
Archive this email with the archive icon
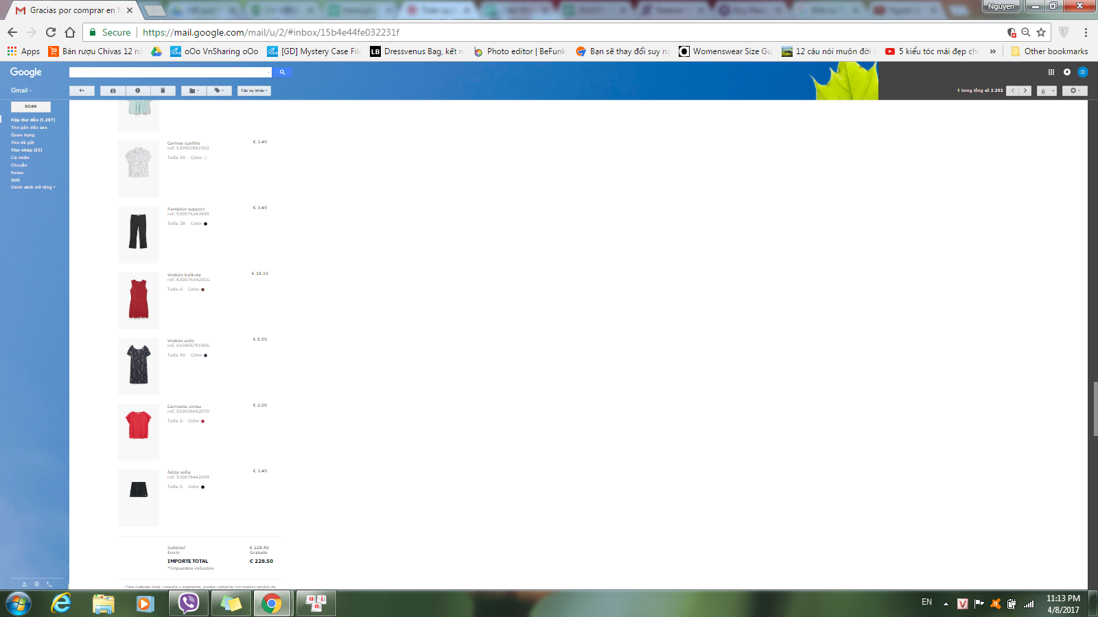tap(113, 90)
